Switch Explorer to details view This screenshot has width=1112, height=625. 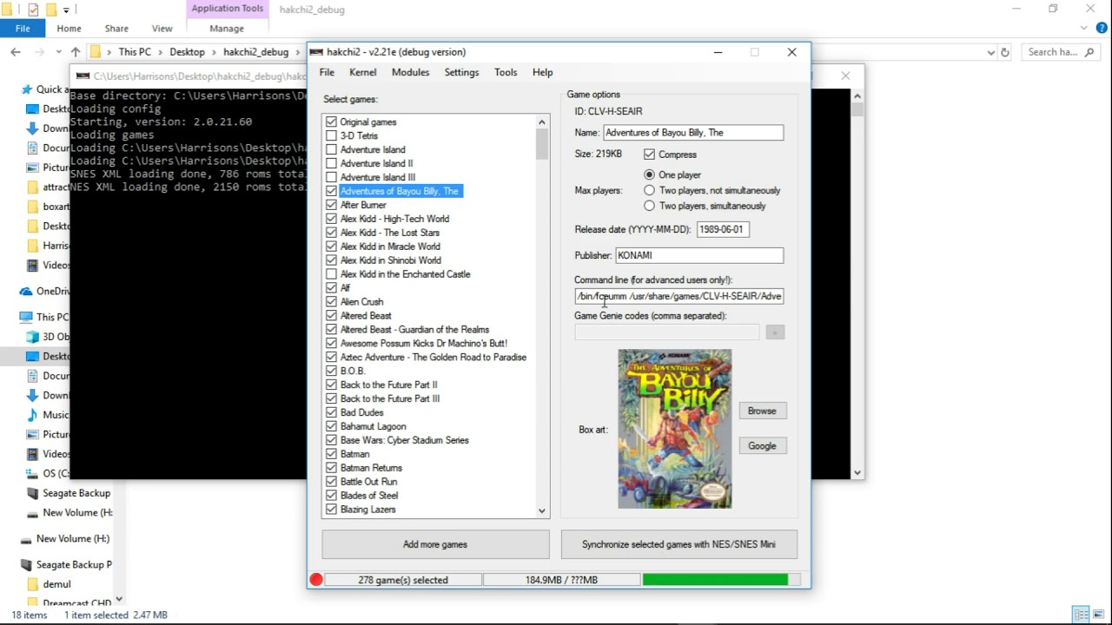(x=1081, y=615)
